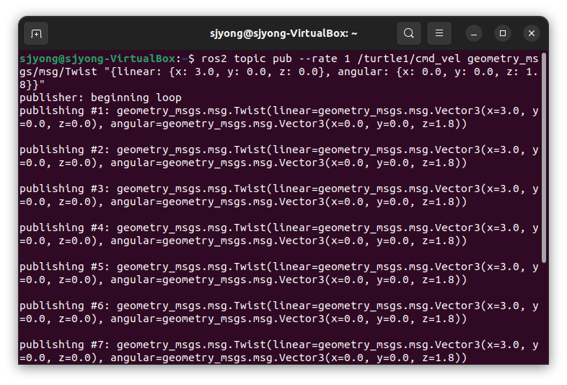Maximize the terminal window
The height and width of the screenshot is (385, 567).
503,33
